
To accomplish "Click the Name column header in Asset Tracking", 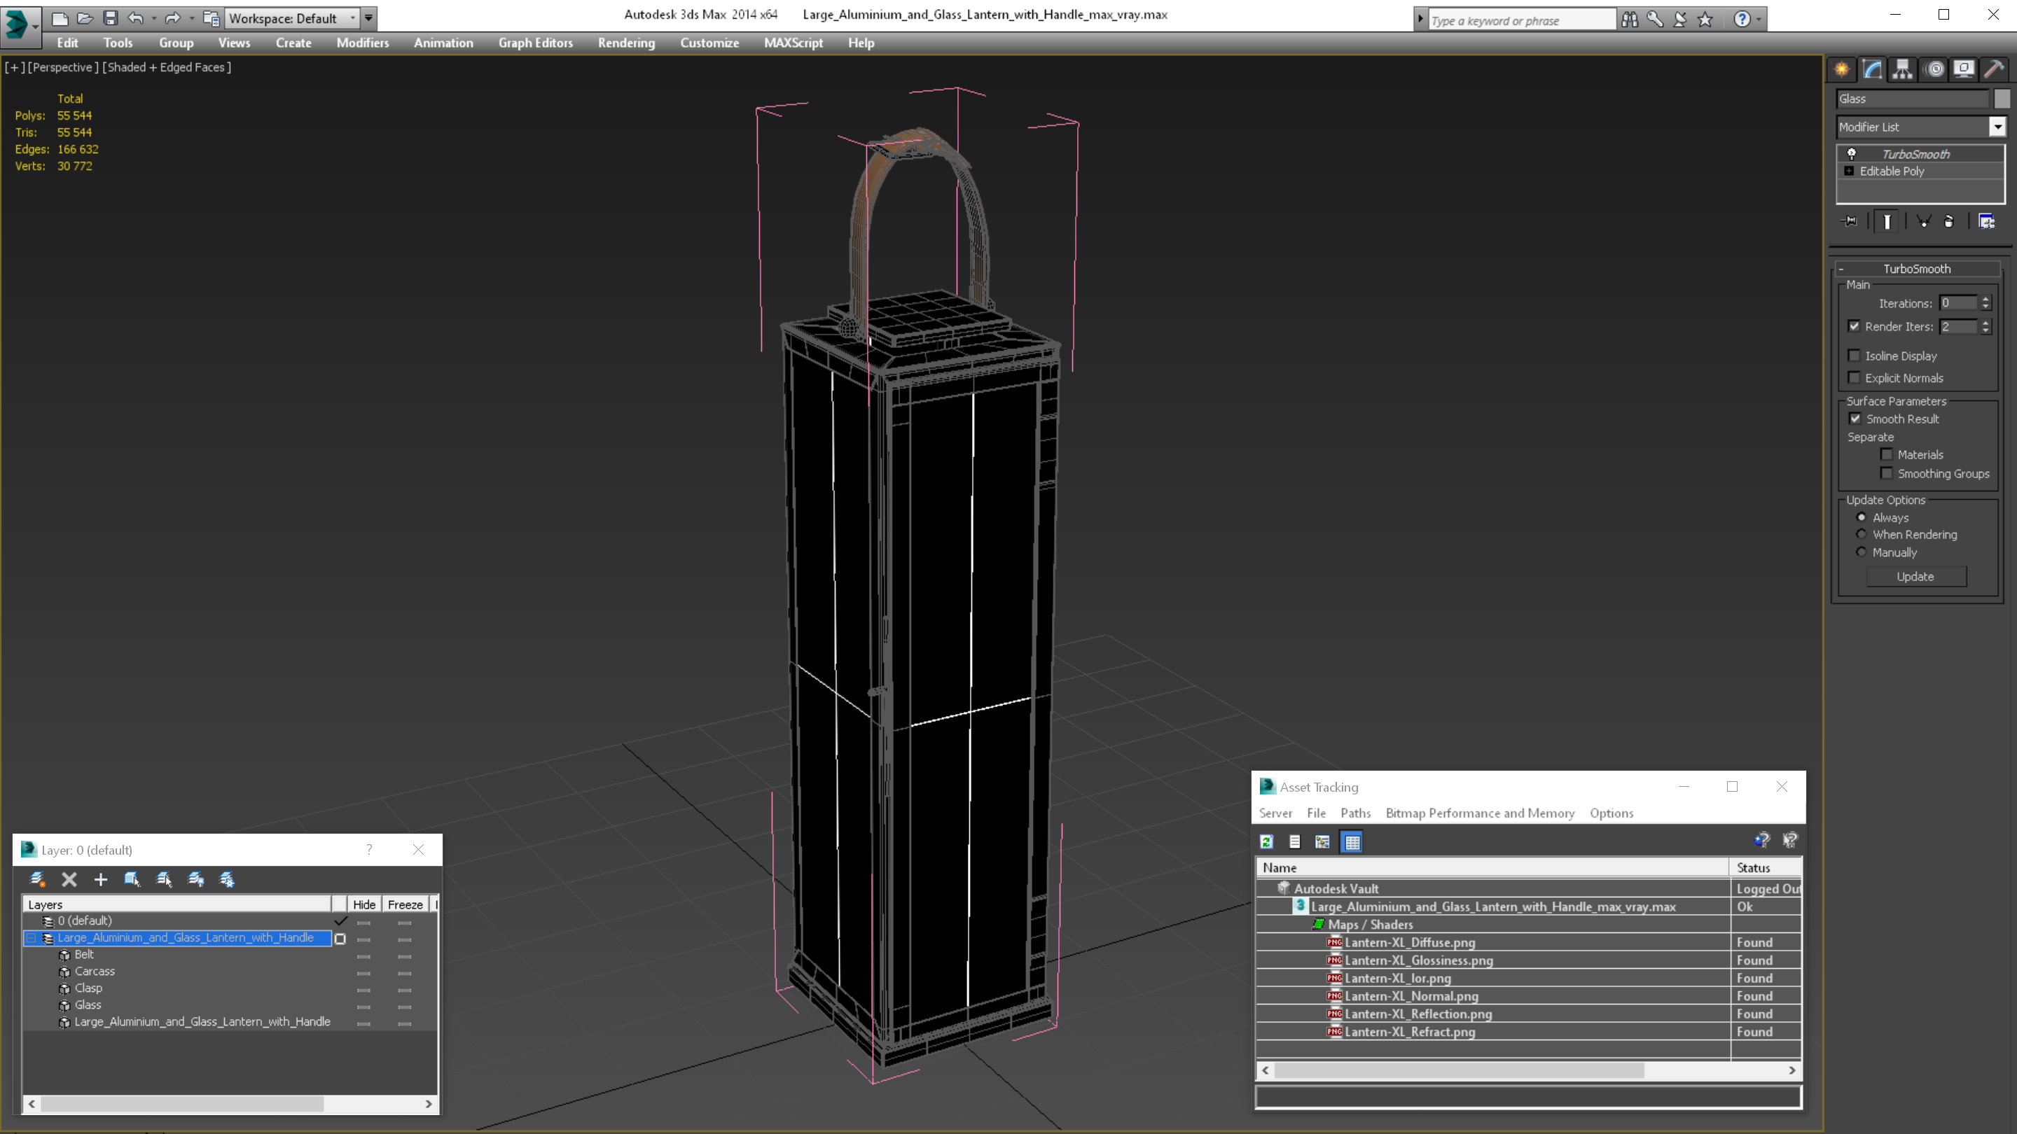I will 1492,867.
